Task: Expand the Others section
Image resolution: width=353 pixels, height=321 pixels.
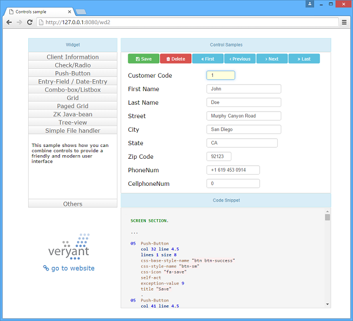Action: coord(73,204)
